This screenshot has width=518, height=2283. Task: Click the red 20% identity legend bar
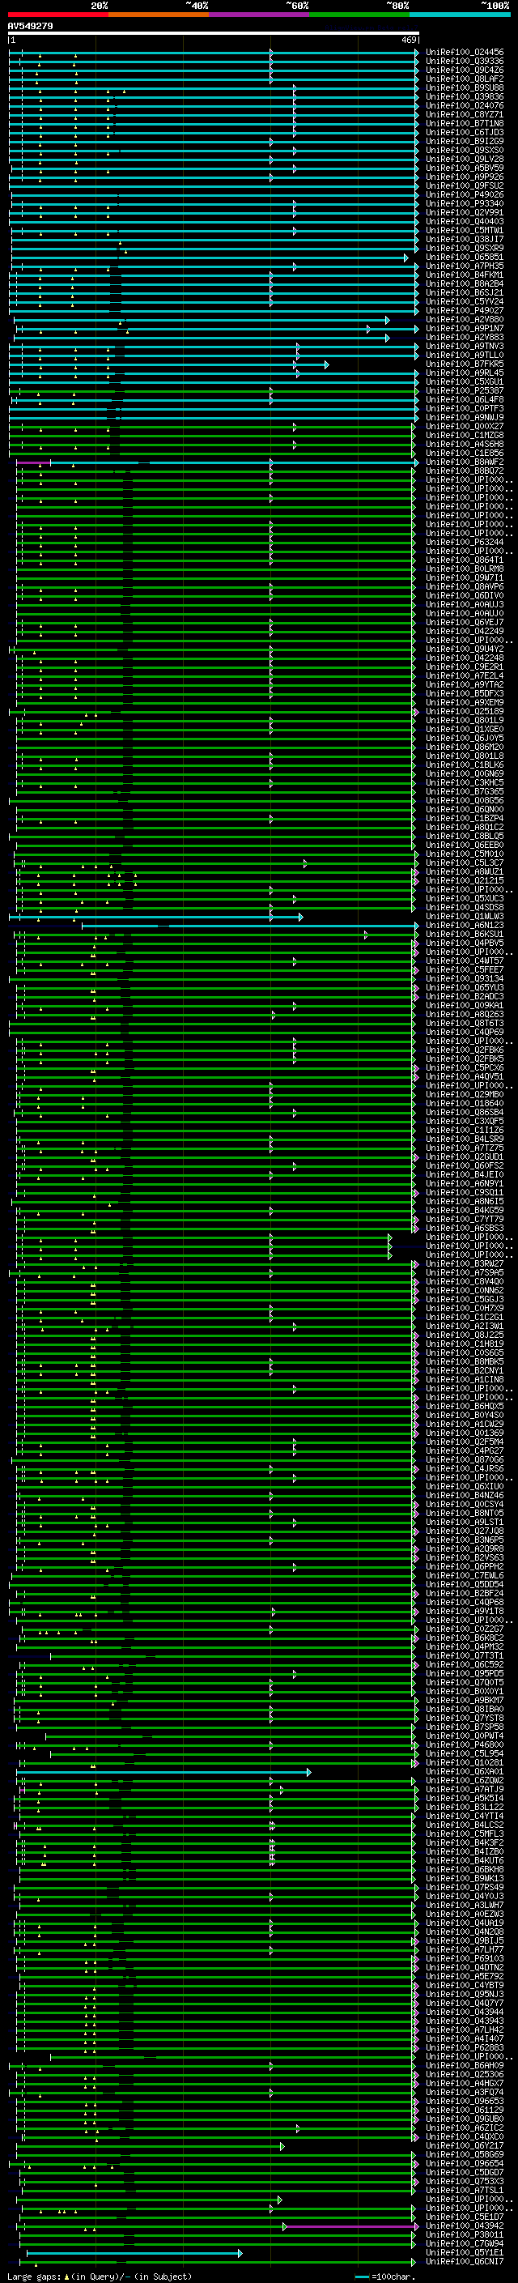(x=57, y=15)
